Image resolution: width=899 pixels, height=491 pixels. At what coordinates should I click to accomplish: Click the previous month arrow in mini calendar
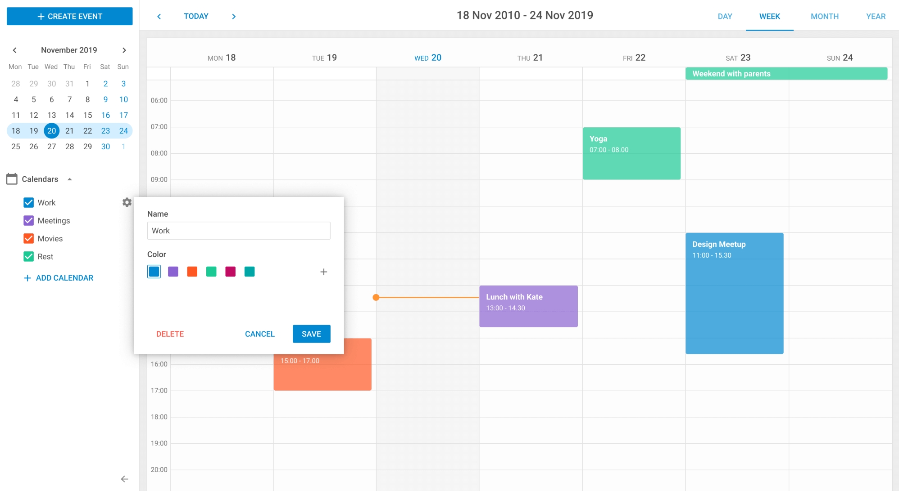(14, 49)
